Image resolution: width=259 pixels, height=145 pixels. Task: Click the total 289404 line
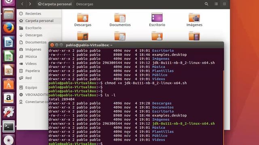coord(62,99)
